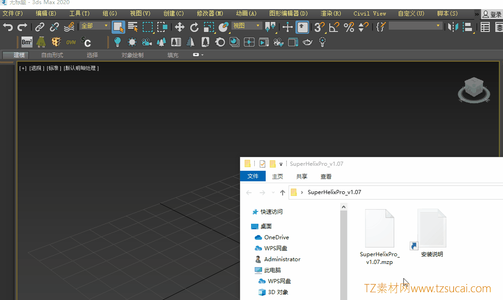
Task: Activate the Unlink Selection broken-chain tool
Action: click(54, 27)
